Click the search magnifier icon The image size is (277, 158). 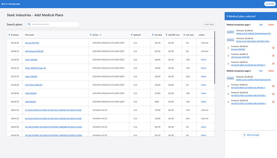(x=29, y=24)
